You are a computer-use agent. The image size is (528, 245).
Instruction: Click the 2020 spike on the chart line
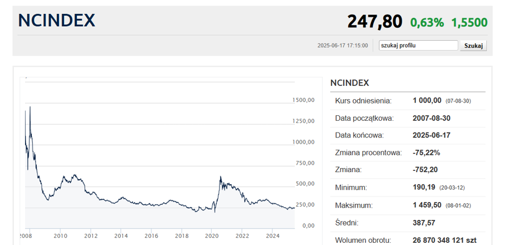(220, 177)
